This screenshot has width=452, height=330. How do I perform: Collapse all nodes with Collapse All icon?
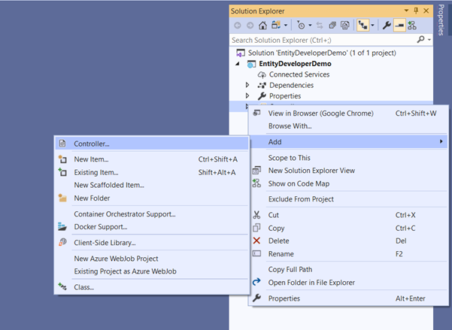[x=332, y=26]
